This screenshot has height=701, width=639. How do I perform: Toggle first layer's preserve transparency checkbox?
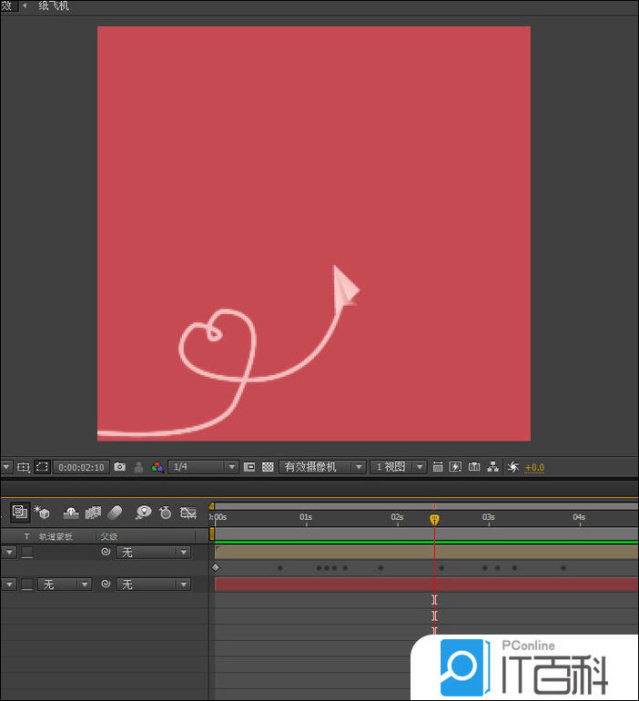[27, 553]
